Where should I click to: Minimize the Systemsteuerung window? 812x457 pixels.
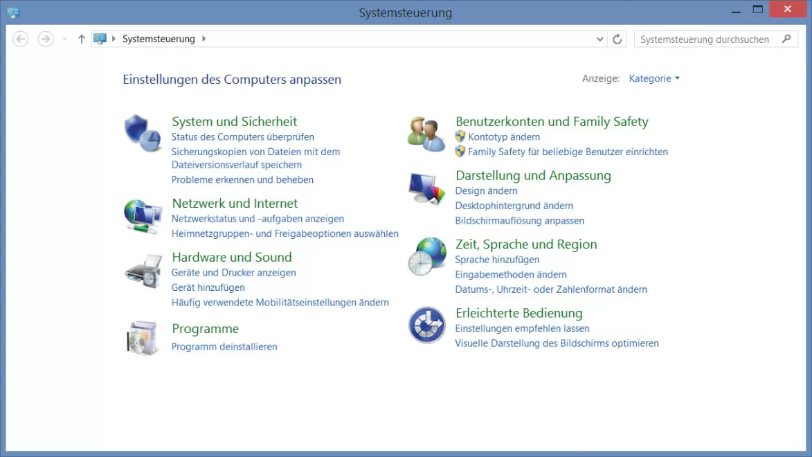coord(736,10)
